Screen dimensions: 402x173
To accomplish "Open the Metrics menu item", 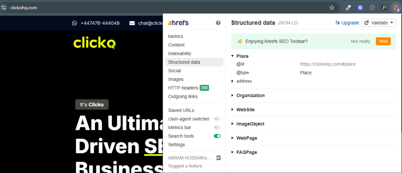I will 175,36.
